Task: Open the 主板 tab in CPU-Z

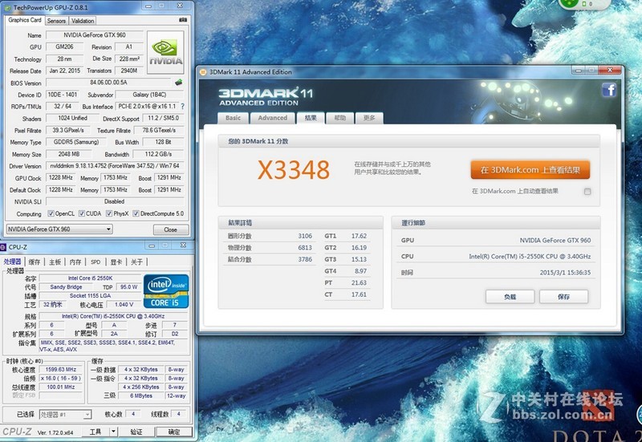Action: (55, 262)
